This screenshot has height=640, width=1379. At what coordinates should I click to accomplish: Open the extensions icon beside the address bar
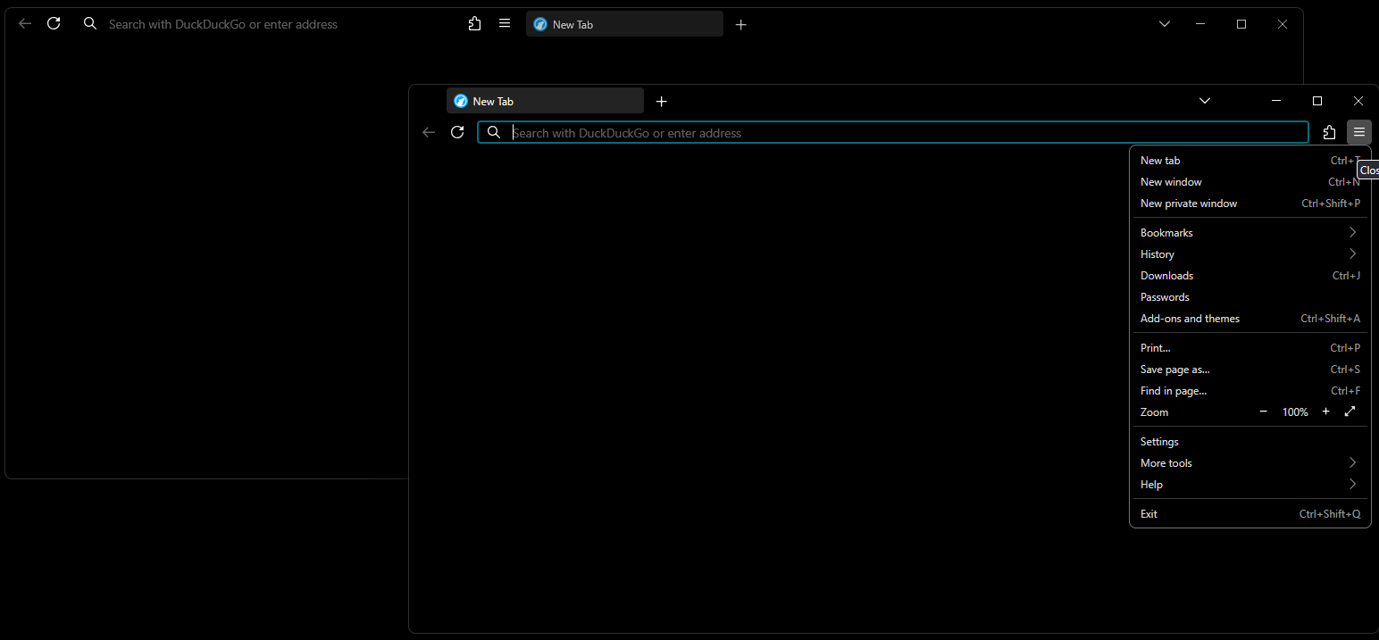click(1329, 132)
